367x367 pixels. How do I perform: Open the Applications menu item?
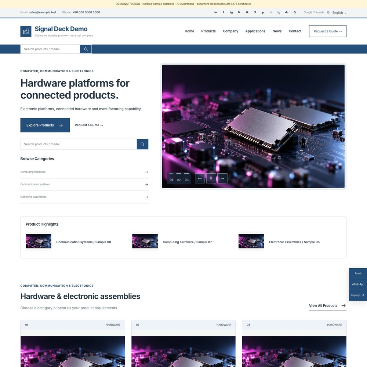click(x=255, y=31)
